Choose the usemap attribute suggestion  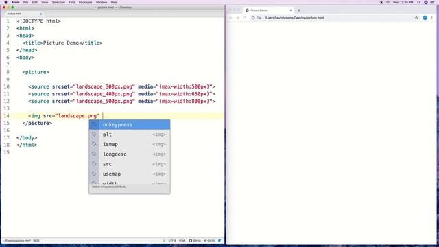pos(130,174)
